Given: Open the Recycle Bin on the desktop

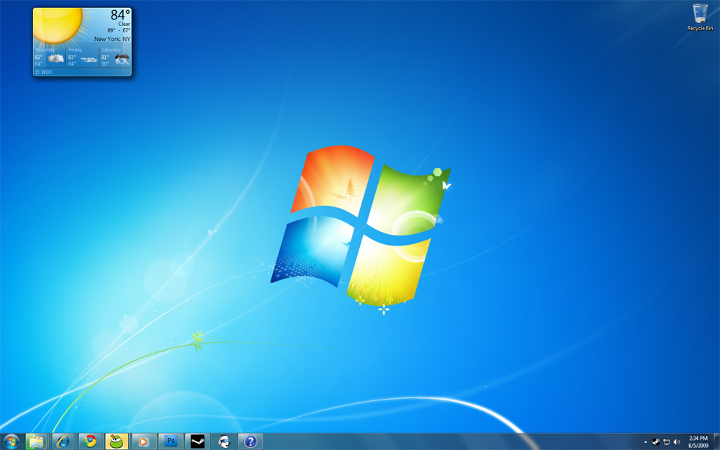Looking at the screenshot, I should (x=699, y=17).
